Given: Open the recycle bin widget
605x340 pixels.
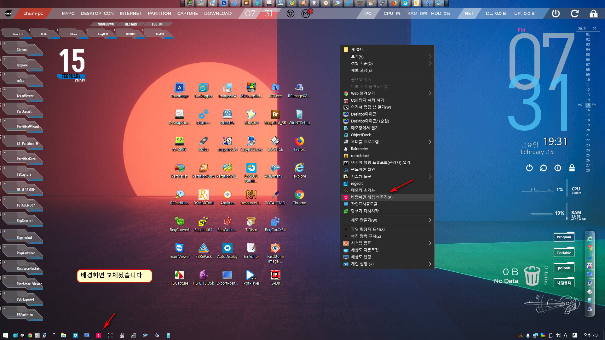Looking at the screenshot, I should 532,275.
